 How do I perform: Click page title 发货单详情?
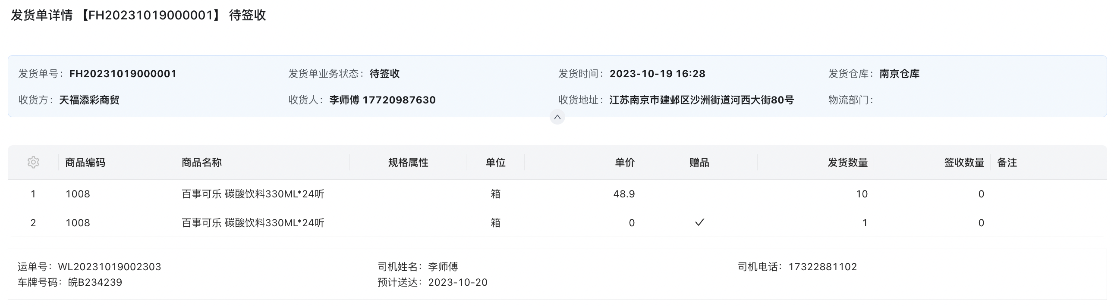41,16
